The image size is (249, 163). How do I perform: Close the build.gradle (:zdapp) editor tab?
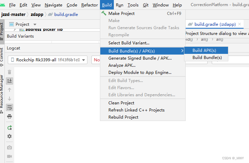(240, 24)
